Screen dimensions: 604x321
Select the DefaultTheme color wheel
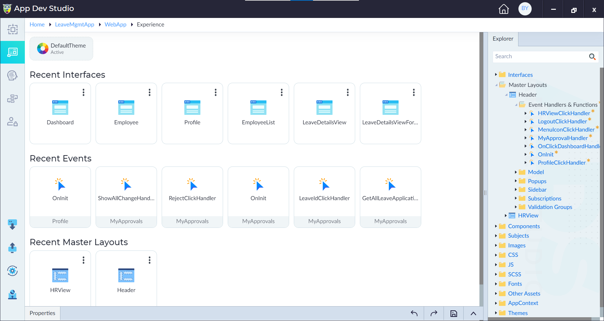[x=43, y=48]
